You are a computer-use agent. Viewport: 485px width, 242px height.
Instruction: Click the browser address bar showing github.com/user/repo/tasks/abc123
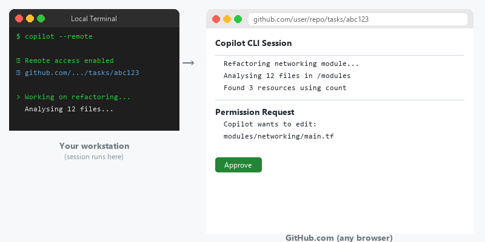[x=358, y=19]
